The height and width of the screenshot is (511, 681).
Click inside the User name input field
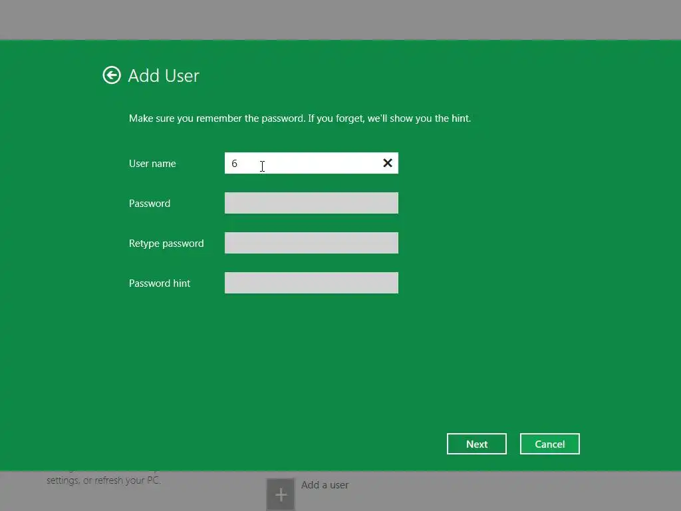pos(311,163)
